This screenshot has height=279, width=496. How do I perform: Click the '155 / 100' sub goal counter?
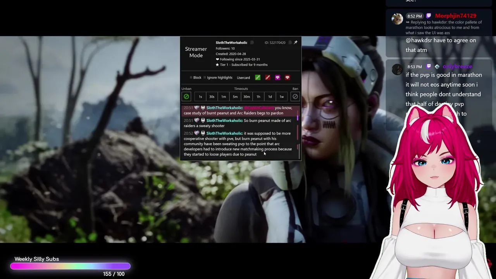coord(114,274)
